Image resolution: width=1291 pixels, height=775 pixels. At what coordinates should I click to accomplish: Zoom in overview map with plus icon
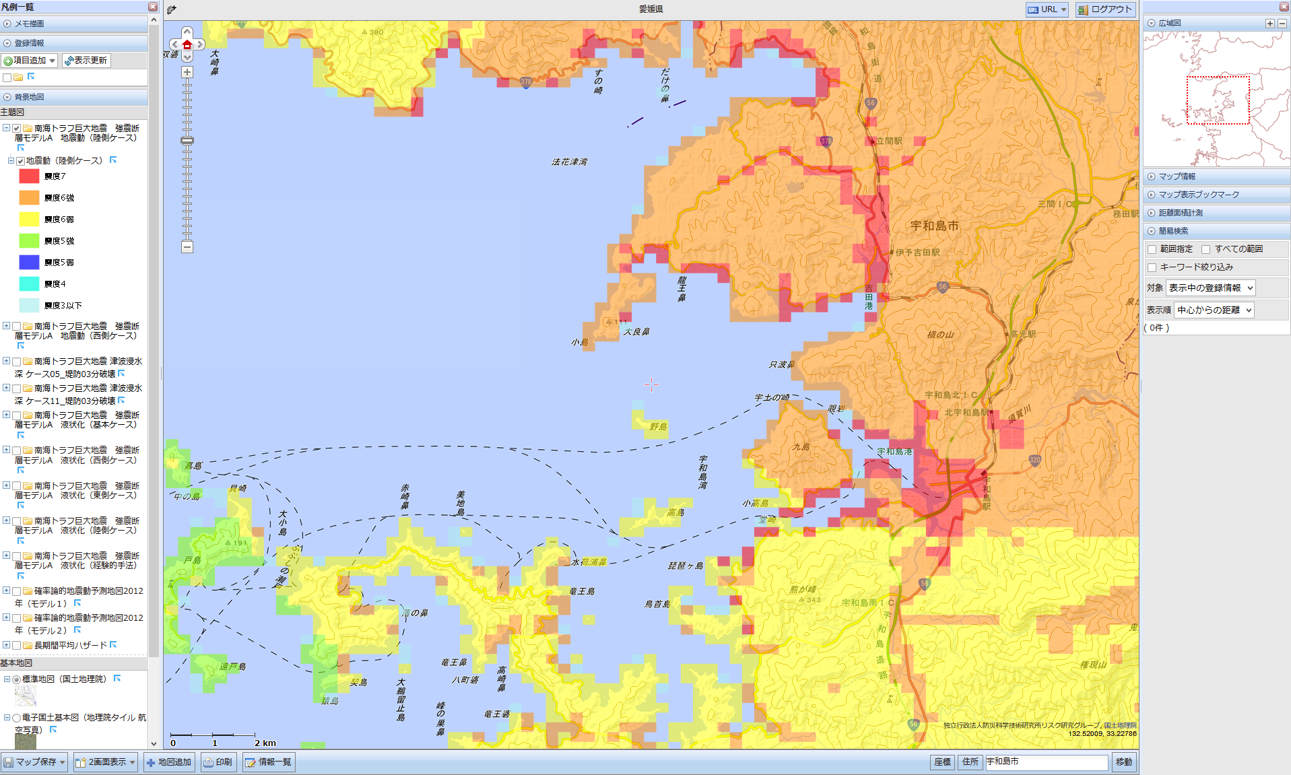(1270, 24)
